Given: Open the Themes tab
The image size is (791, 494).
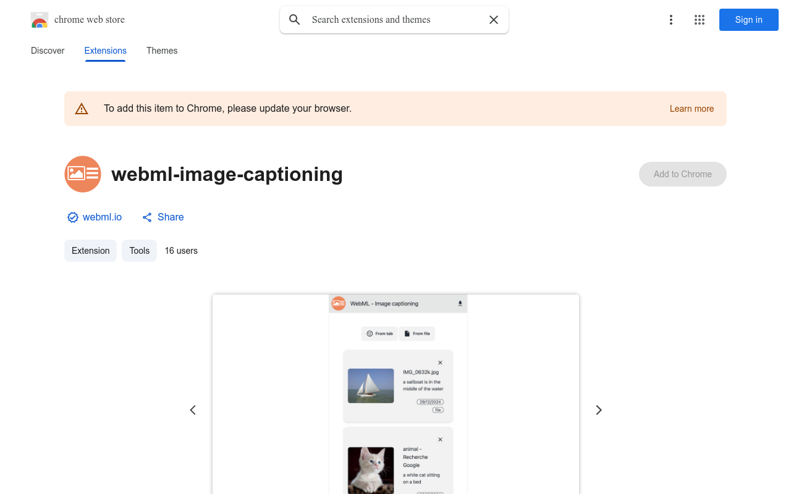Looking at the screenshot, I should (x=162, y=51).
